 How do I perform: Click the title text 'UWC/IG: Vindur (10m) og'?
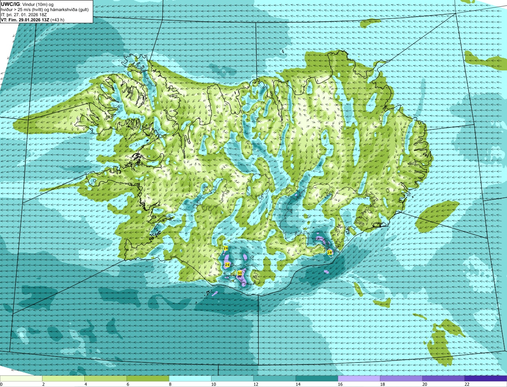[27, 4]
